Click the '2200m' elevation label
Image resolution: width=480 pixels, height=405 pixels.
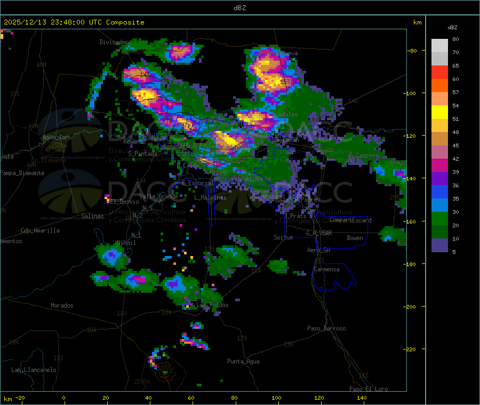click(x=142, y=382)
